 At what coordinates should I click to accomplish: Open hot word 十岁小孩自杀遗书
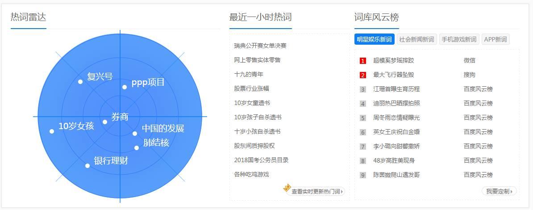point(257,131)
